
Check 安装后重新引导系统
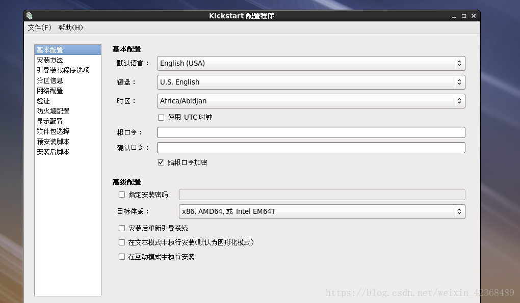coord(122,228)
